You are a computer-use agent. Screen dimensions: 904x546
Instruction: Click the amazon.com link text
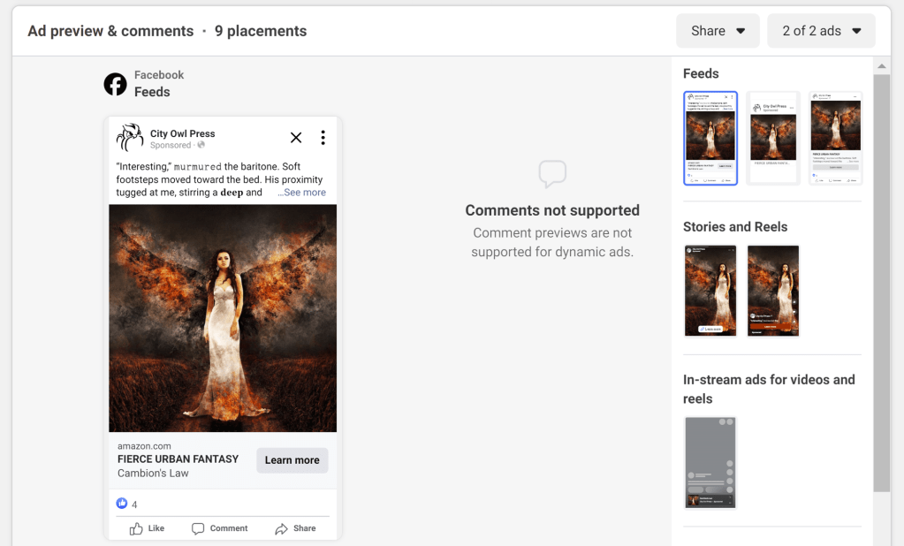[x=144, y=446]
